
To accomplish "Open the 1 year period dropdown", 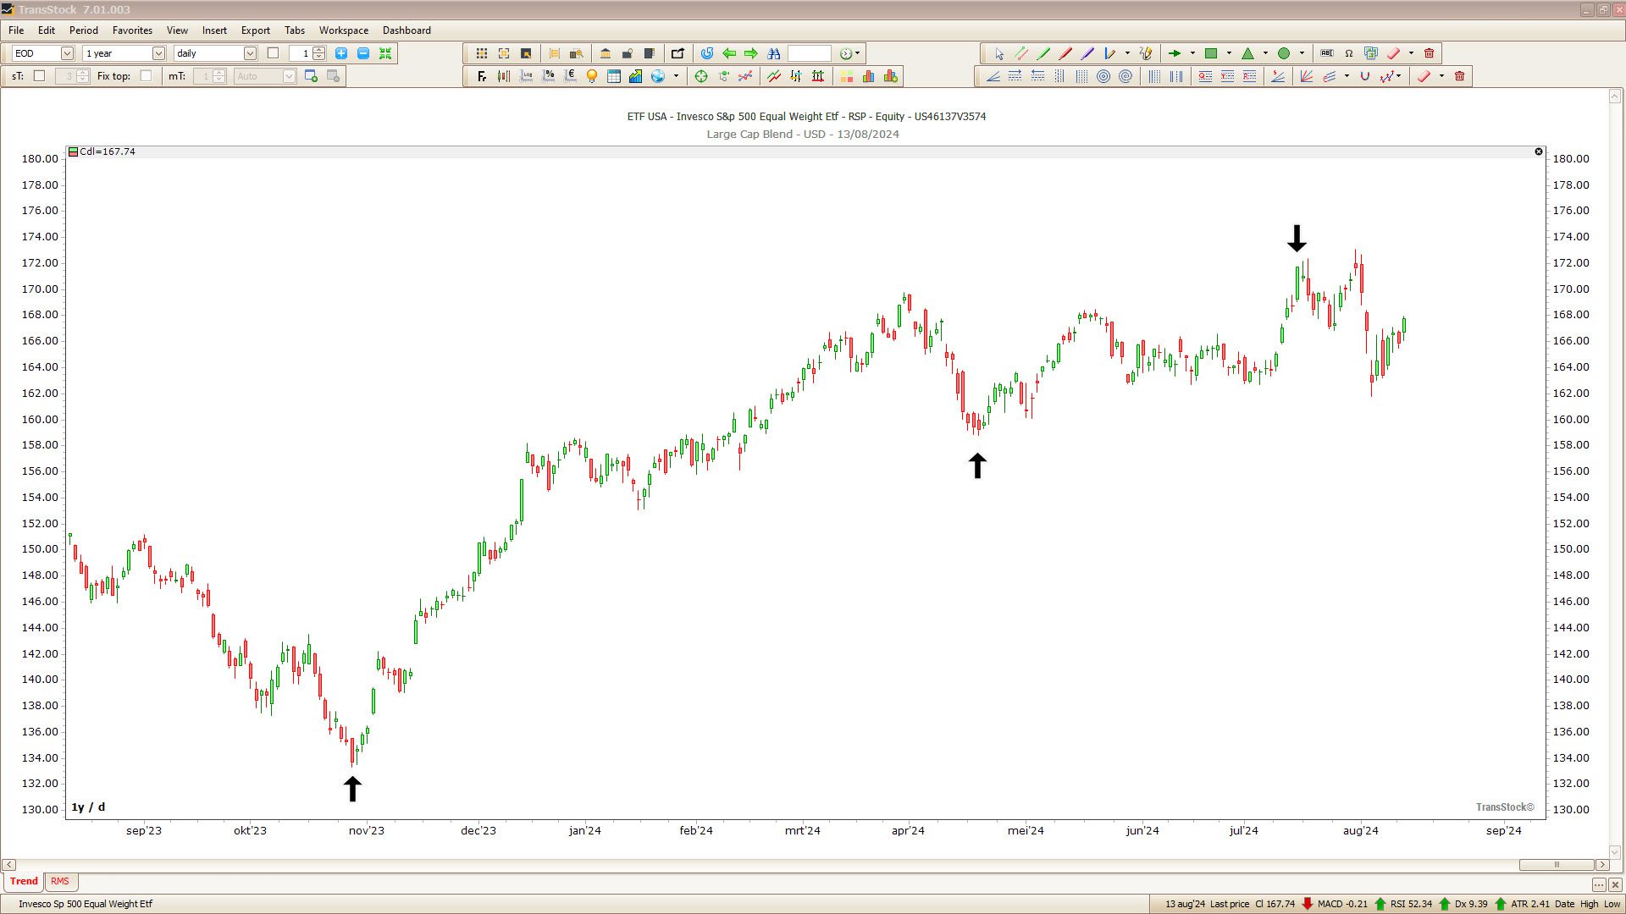I will tap(158, 53).
